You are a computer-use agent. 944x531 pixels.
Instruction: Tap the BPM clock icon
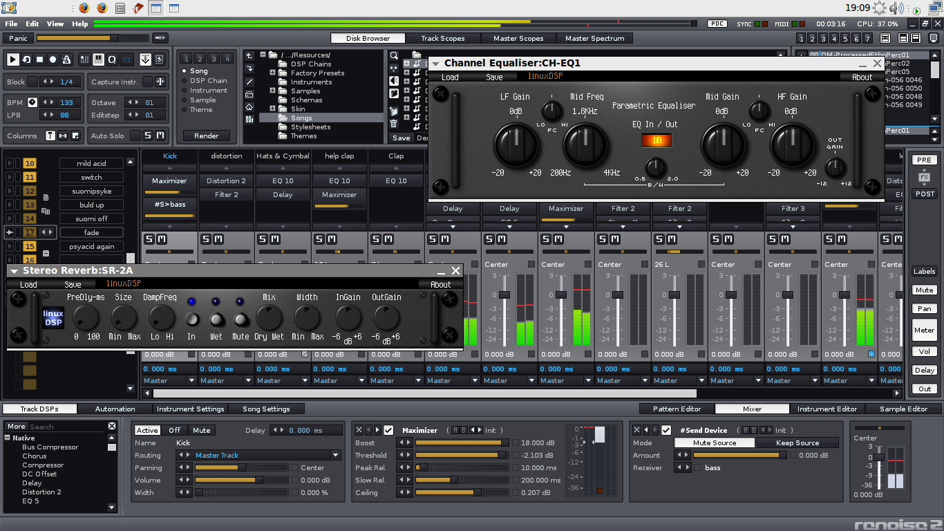[33, 102]
